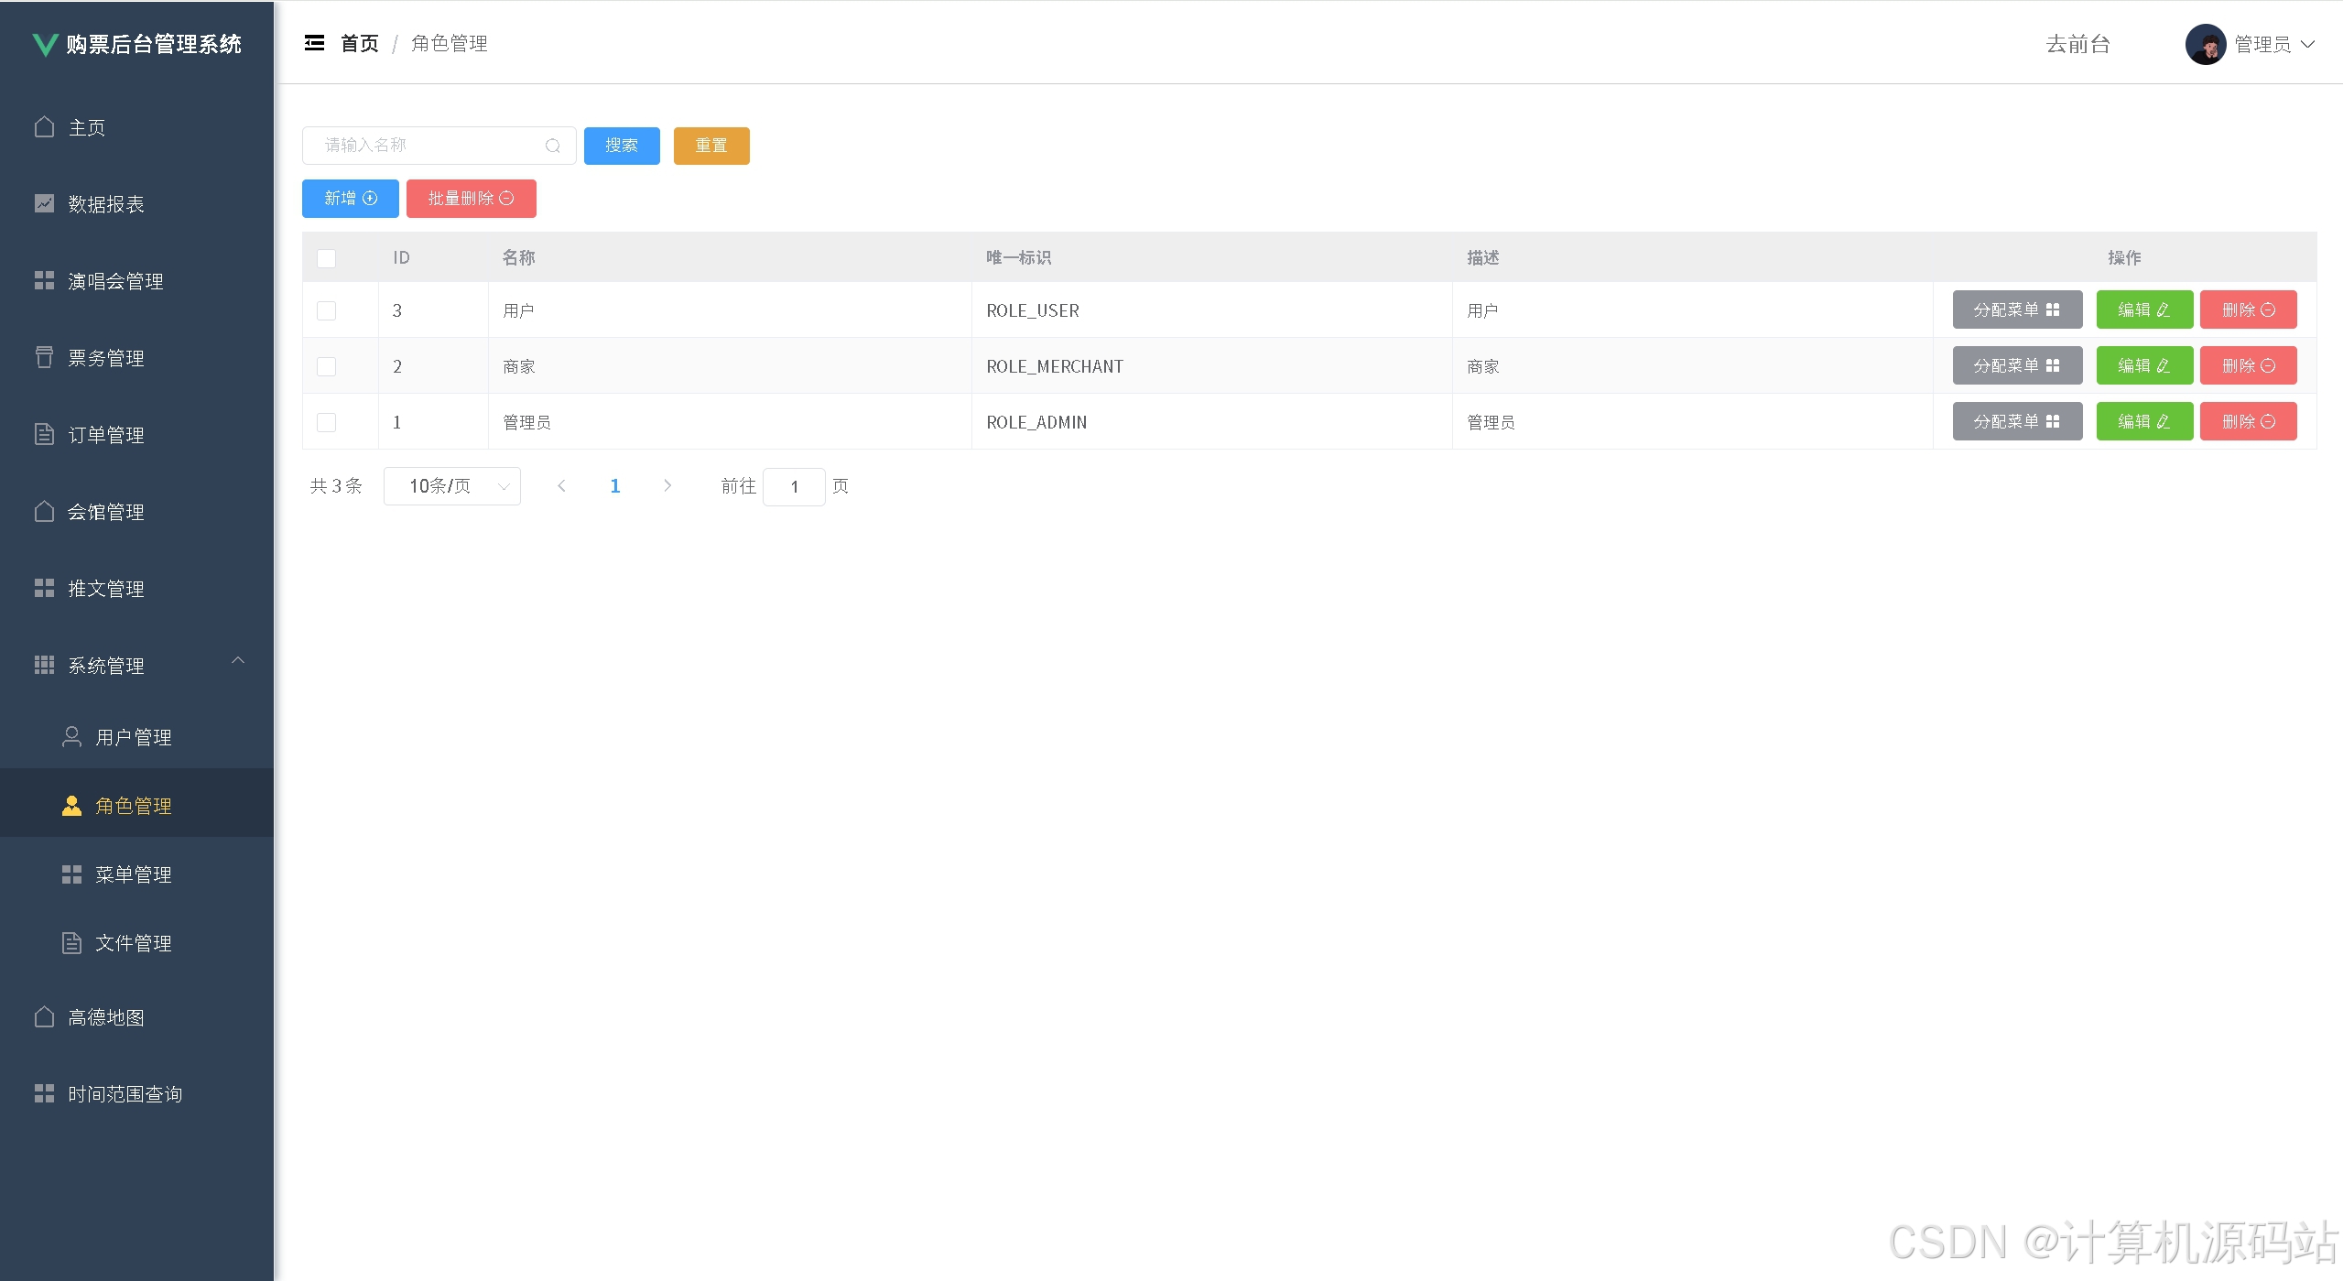The image size is (2343, 1281).
Task: Check the ROLE_ADMIN row checkbox
Action: [x=326, y=422]
